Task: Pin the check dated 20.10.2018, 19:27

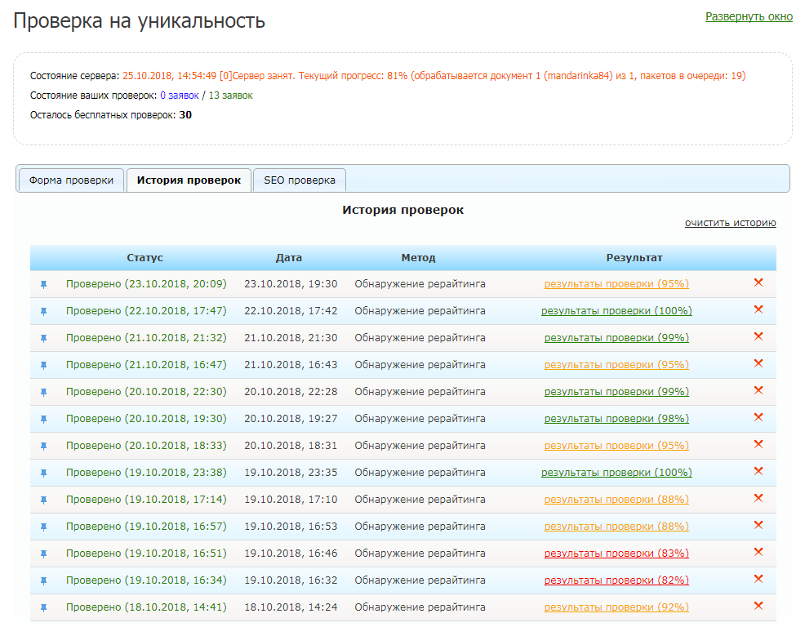Action: pos(43,419)
